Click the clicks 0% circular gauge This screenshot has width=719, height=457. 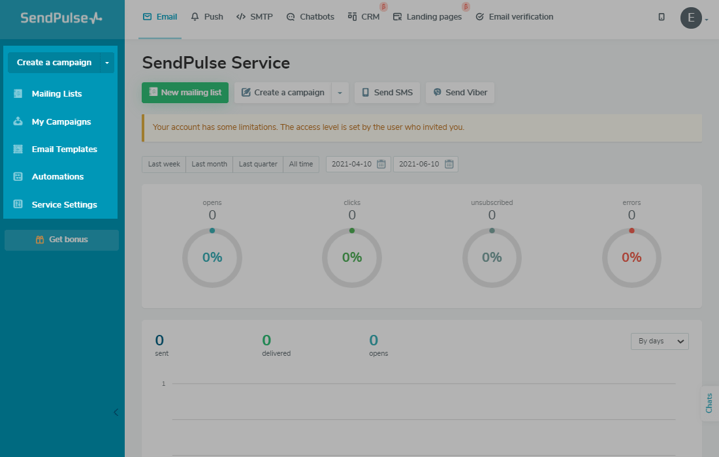click(352, 258)
